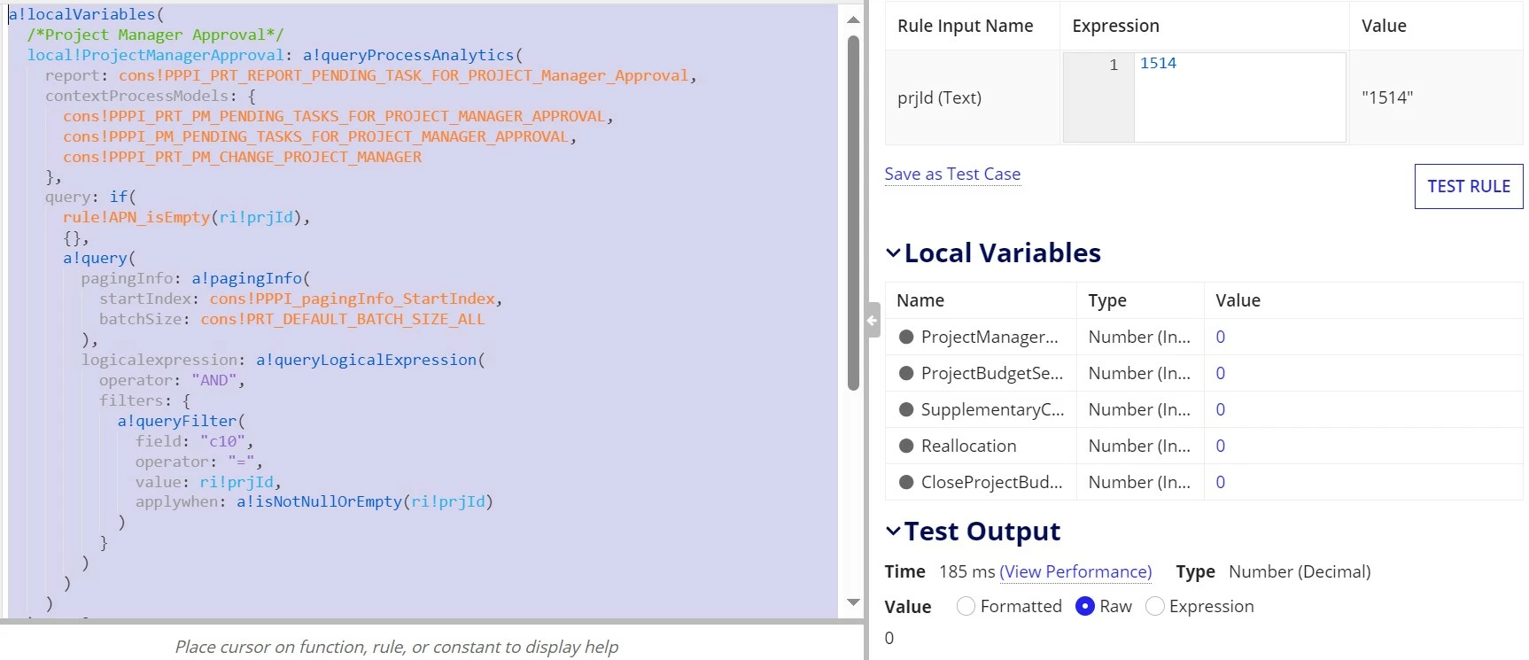Click the Type column header in Local Variables
Viewport: 1529px width, 660px height.
(1107, 300)
